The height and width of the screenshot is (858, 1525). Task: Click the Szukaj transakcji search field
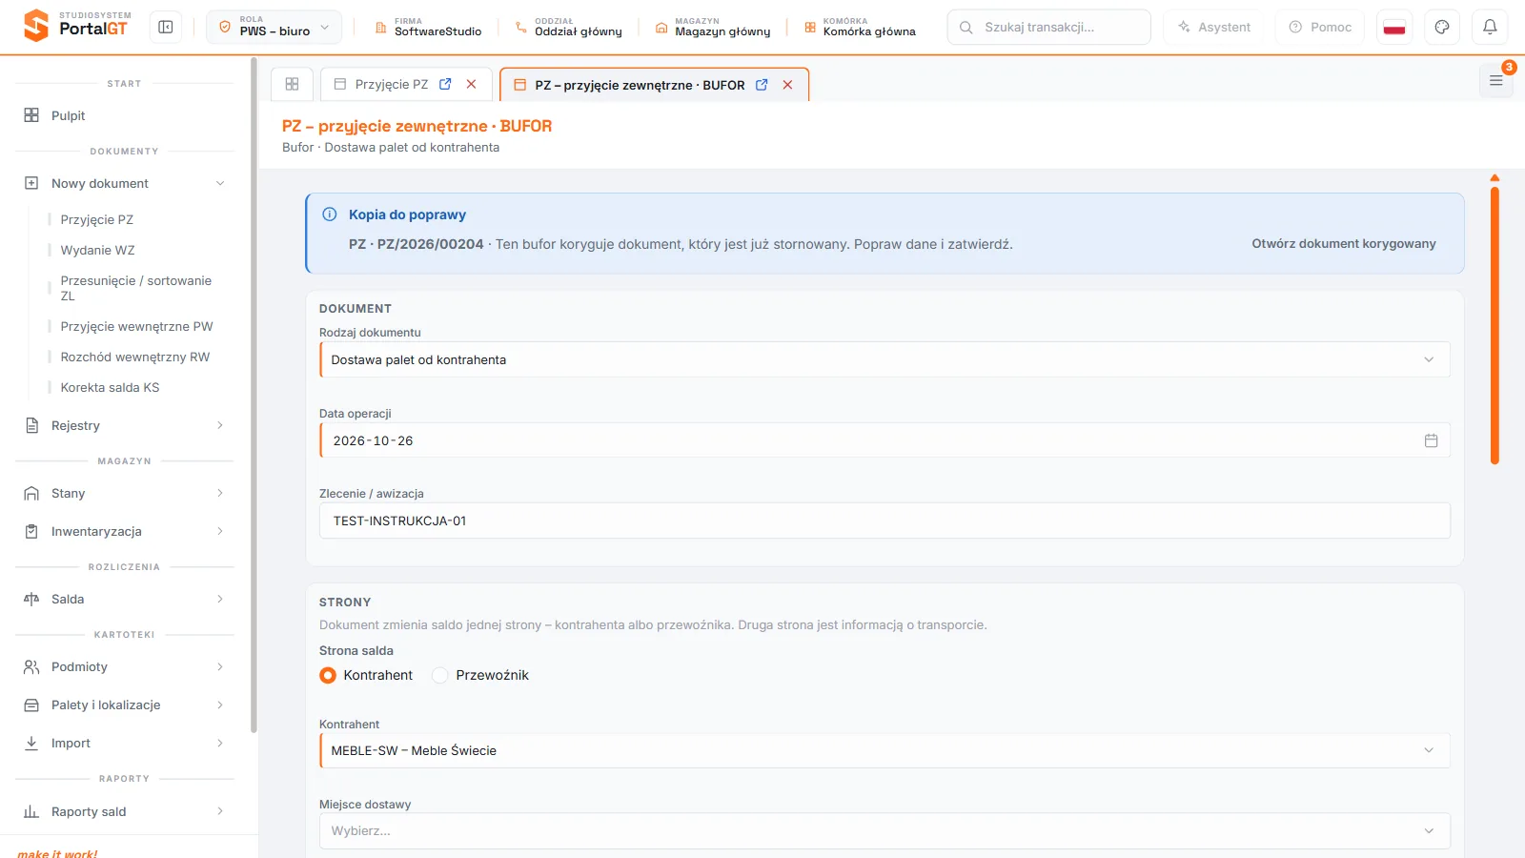(1048, 27)
